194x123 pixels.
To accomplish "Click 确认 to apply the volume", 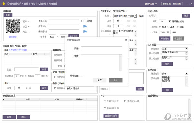I will (44, 88).
